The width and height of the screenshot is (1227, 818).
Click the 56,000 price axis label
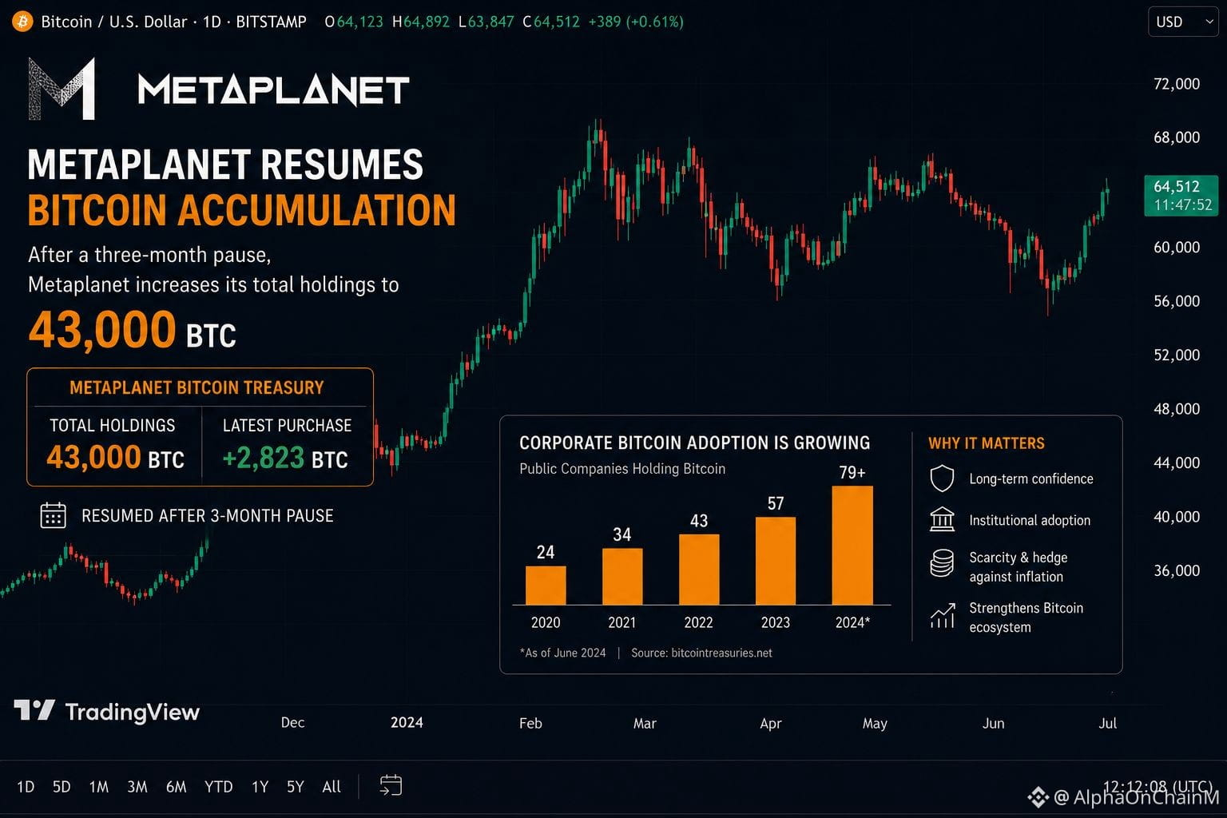pyautogui.click(x=1177, y=301)
